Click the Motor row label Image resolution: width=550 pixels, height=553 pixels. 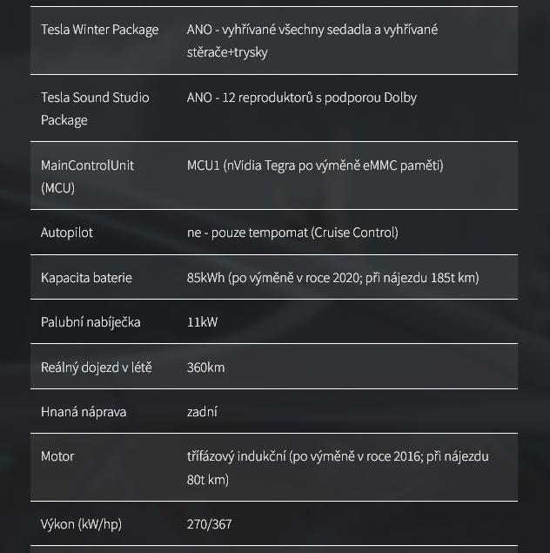(57, 456)
